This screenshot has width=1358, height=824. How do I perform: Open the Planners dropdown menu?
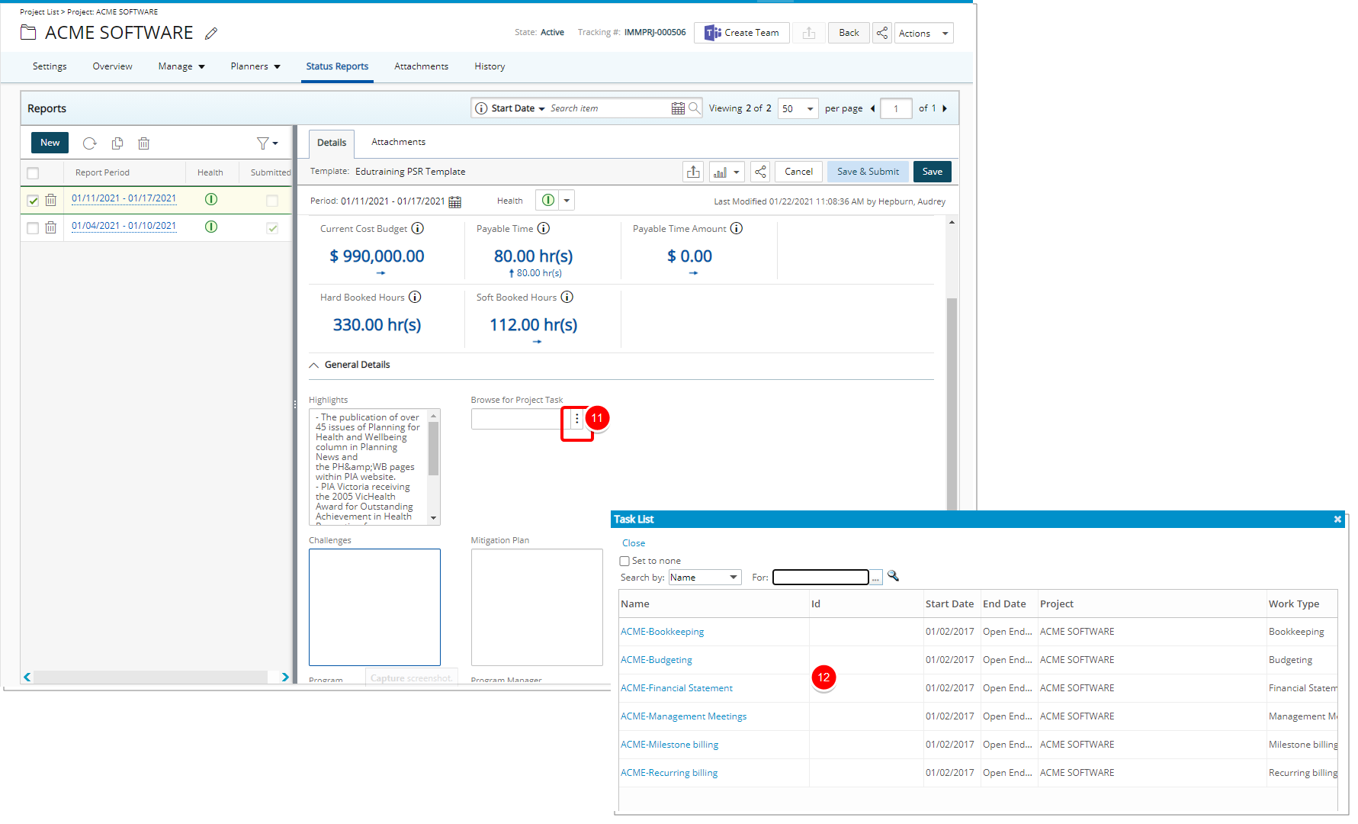(255, 66)
